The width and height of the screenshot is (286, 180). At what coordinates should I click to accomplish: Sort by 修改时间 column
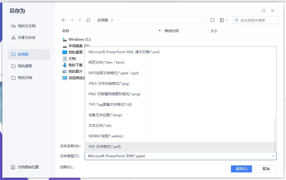[172, 31]
